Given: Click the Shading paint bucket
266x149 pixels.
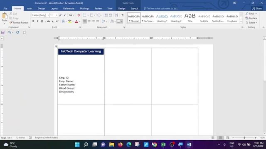Looking at the screenshot, I should (112, 21).
